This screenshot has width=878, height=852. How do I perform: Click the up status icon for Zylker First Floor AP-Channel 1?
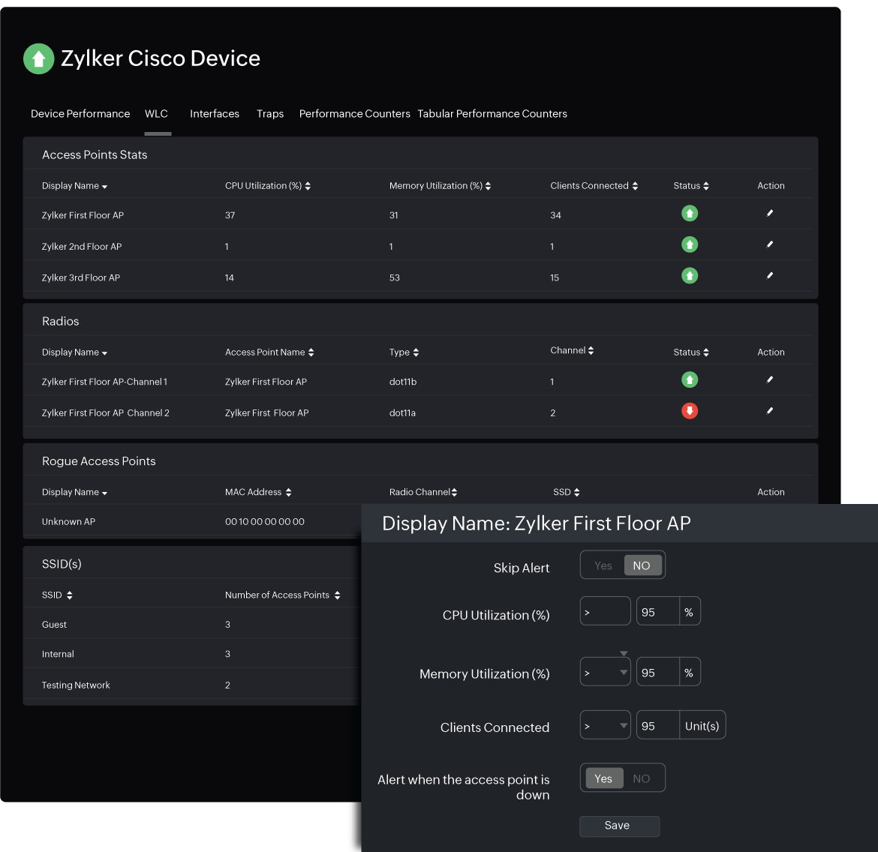tap(689, 379)
